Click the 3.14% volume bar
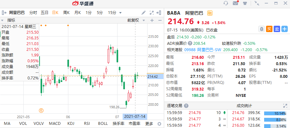The height and width of the screenshot is (128, 290). (275, 125)
